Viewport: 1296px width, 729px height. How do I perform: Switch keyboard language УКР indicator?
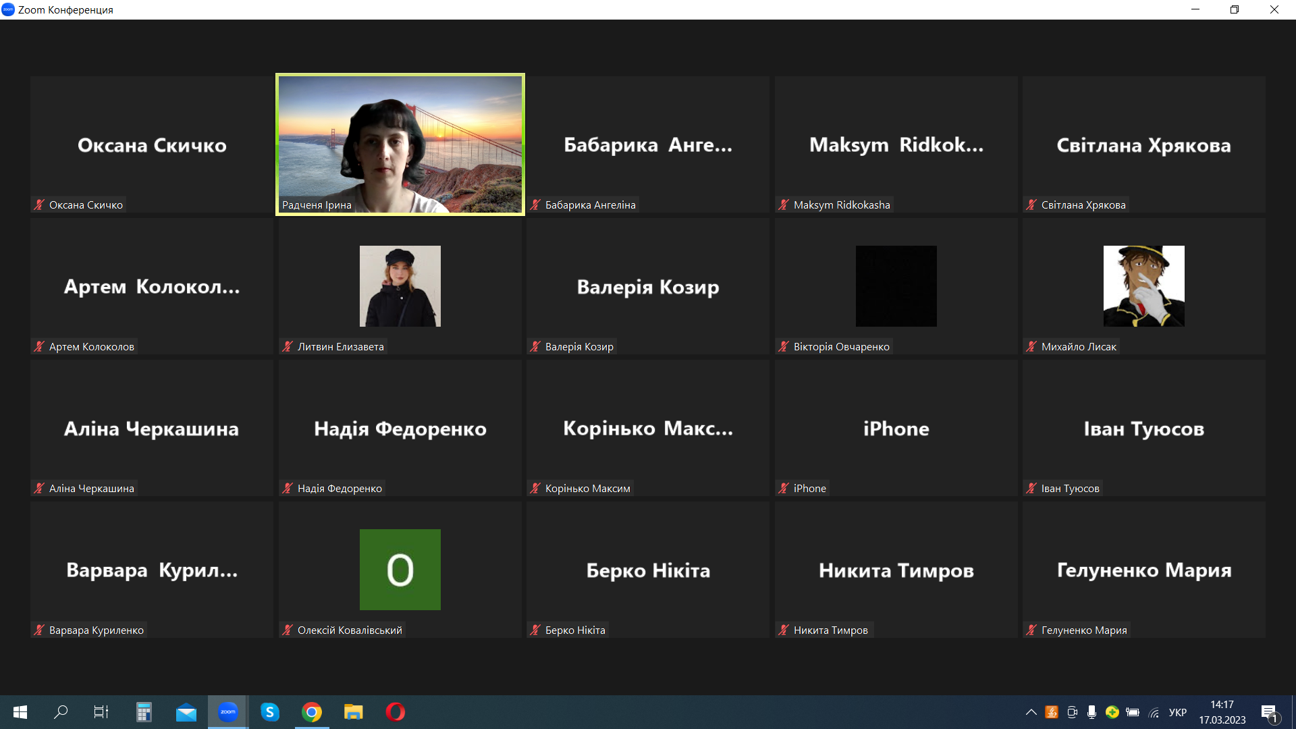pyautogui.click(x=1178, y=712)
